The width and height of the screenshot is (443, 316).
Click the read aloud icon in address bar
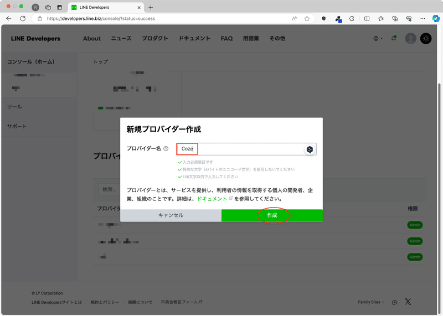click(x=294, y=19)
